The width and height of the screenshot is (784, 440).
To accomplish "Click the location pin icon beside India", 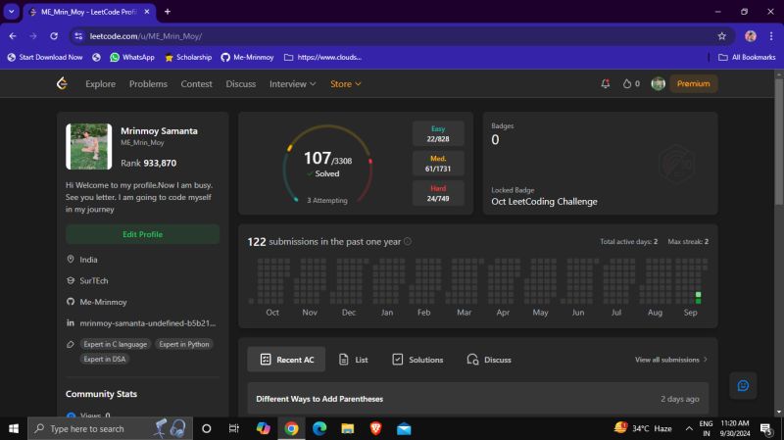I will 71,259.
